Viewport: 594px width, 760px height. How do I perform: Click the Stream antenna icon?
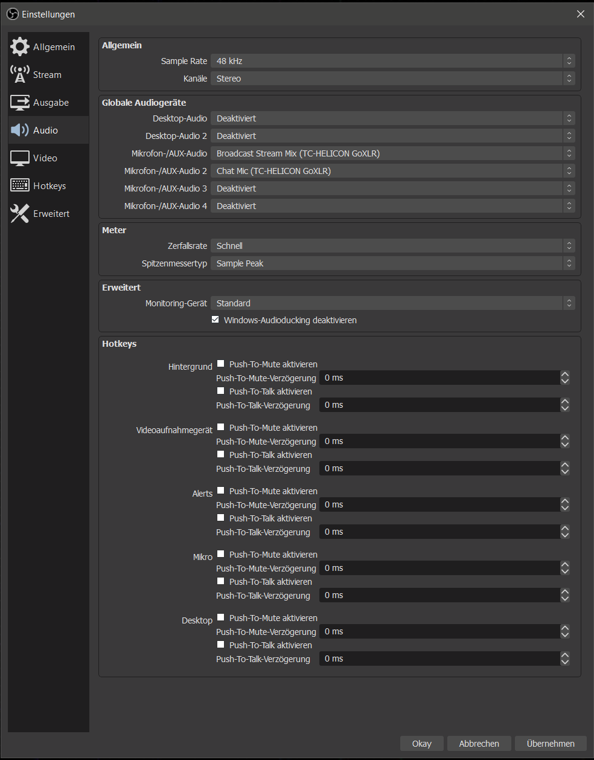[19, 74]
